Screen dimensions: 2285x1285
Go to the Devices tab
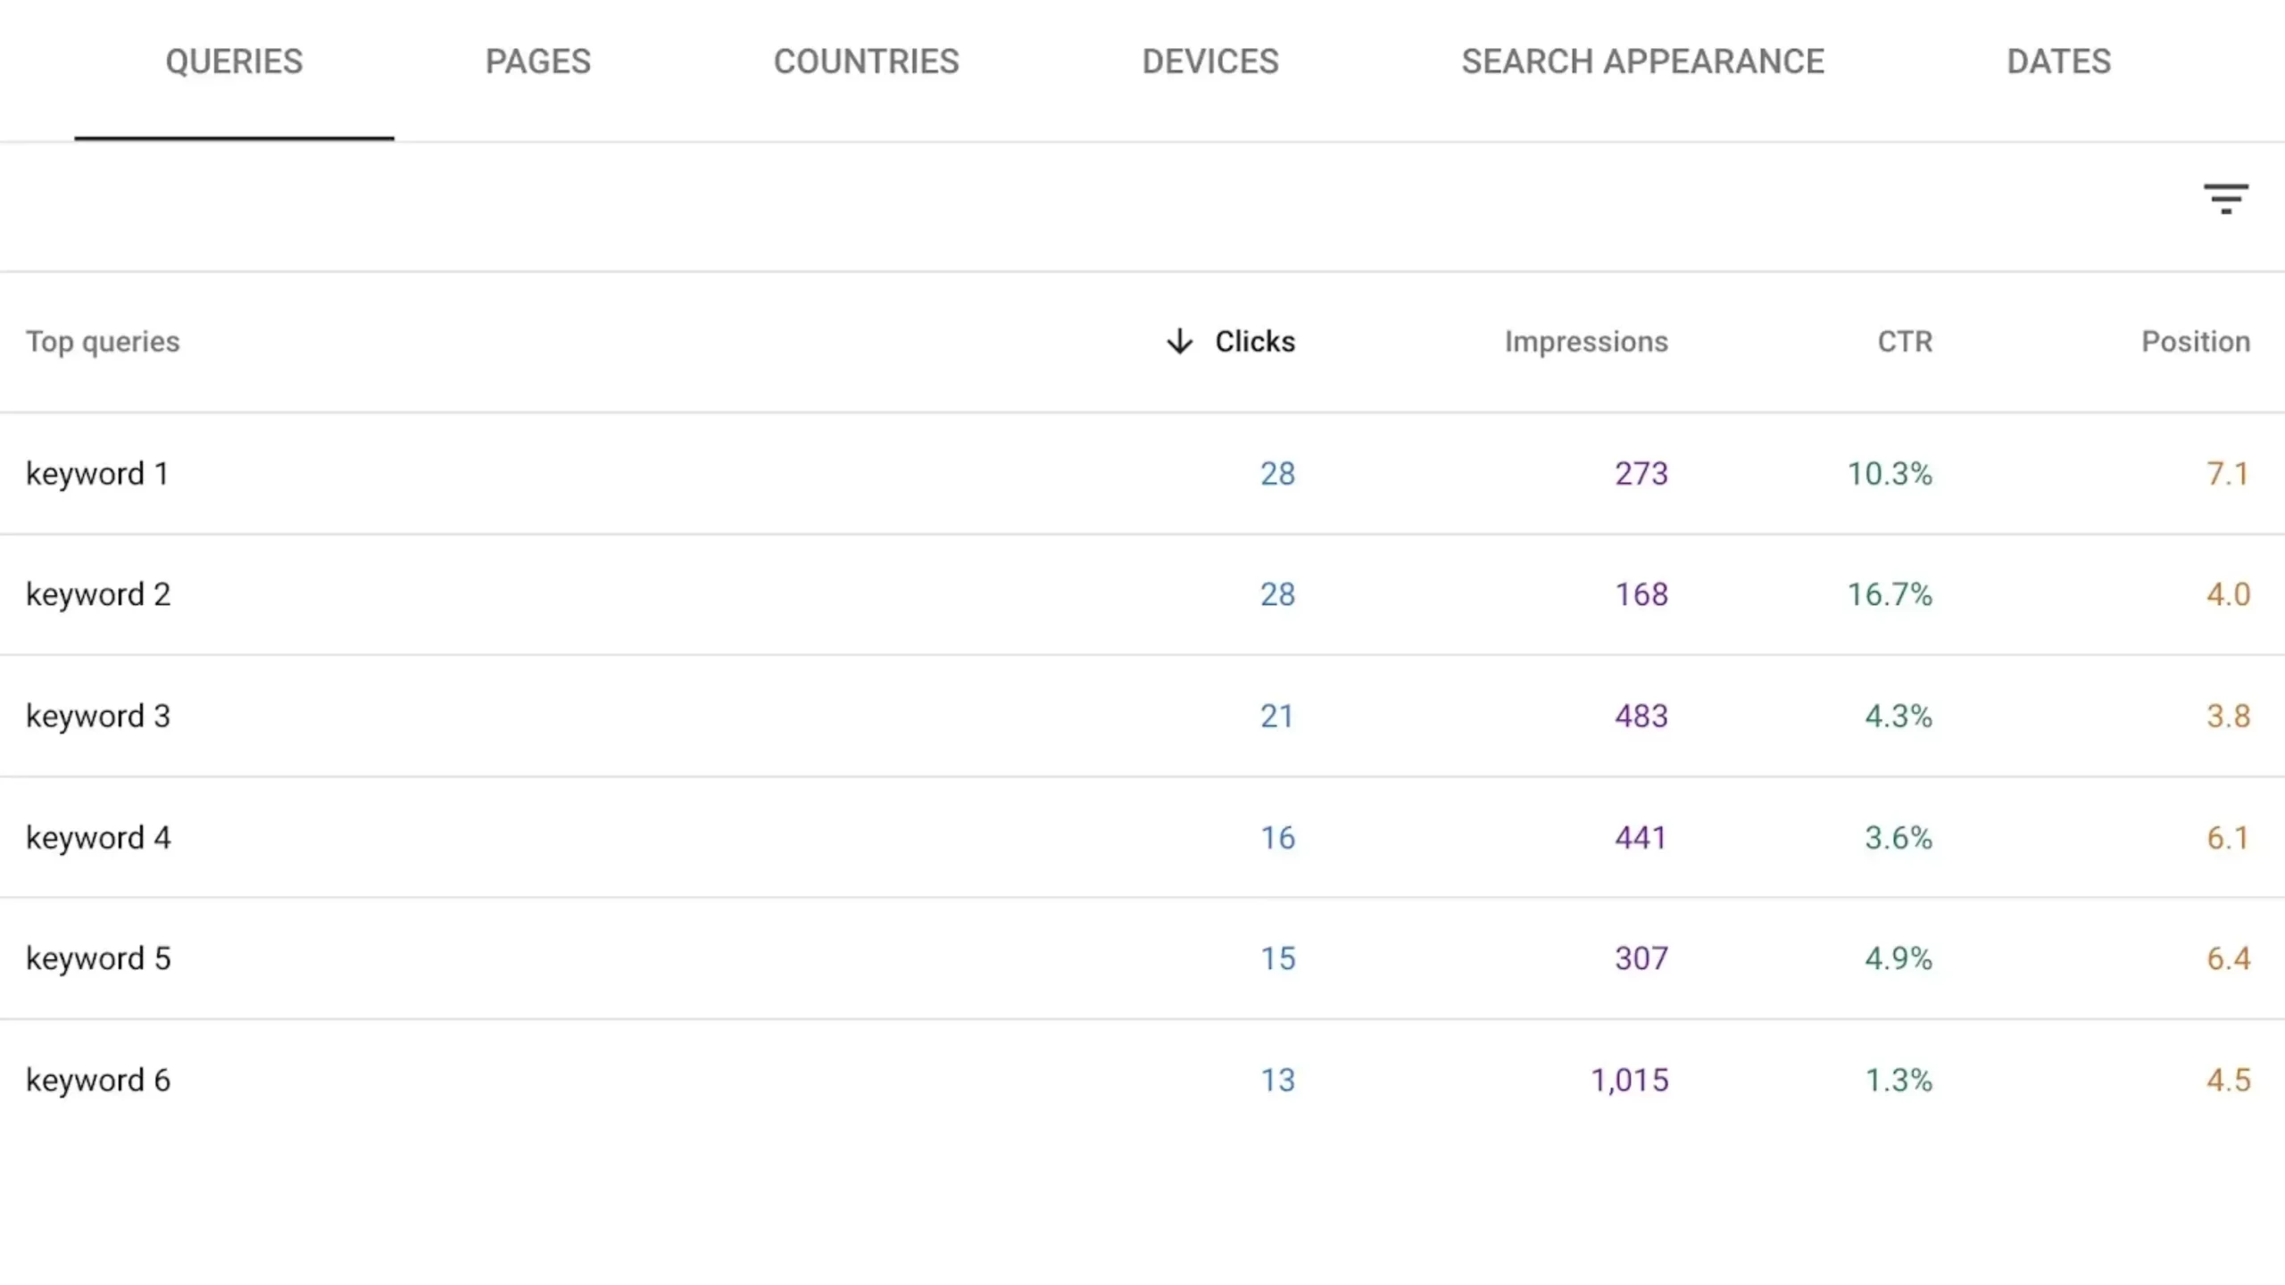point(1209,62)
